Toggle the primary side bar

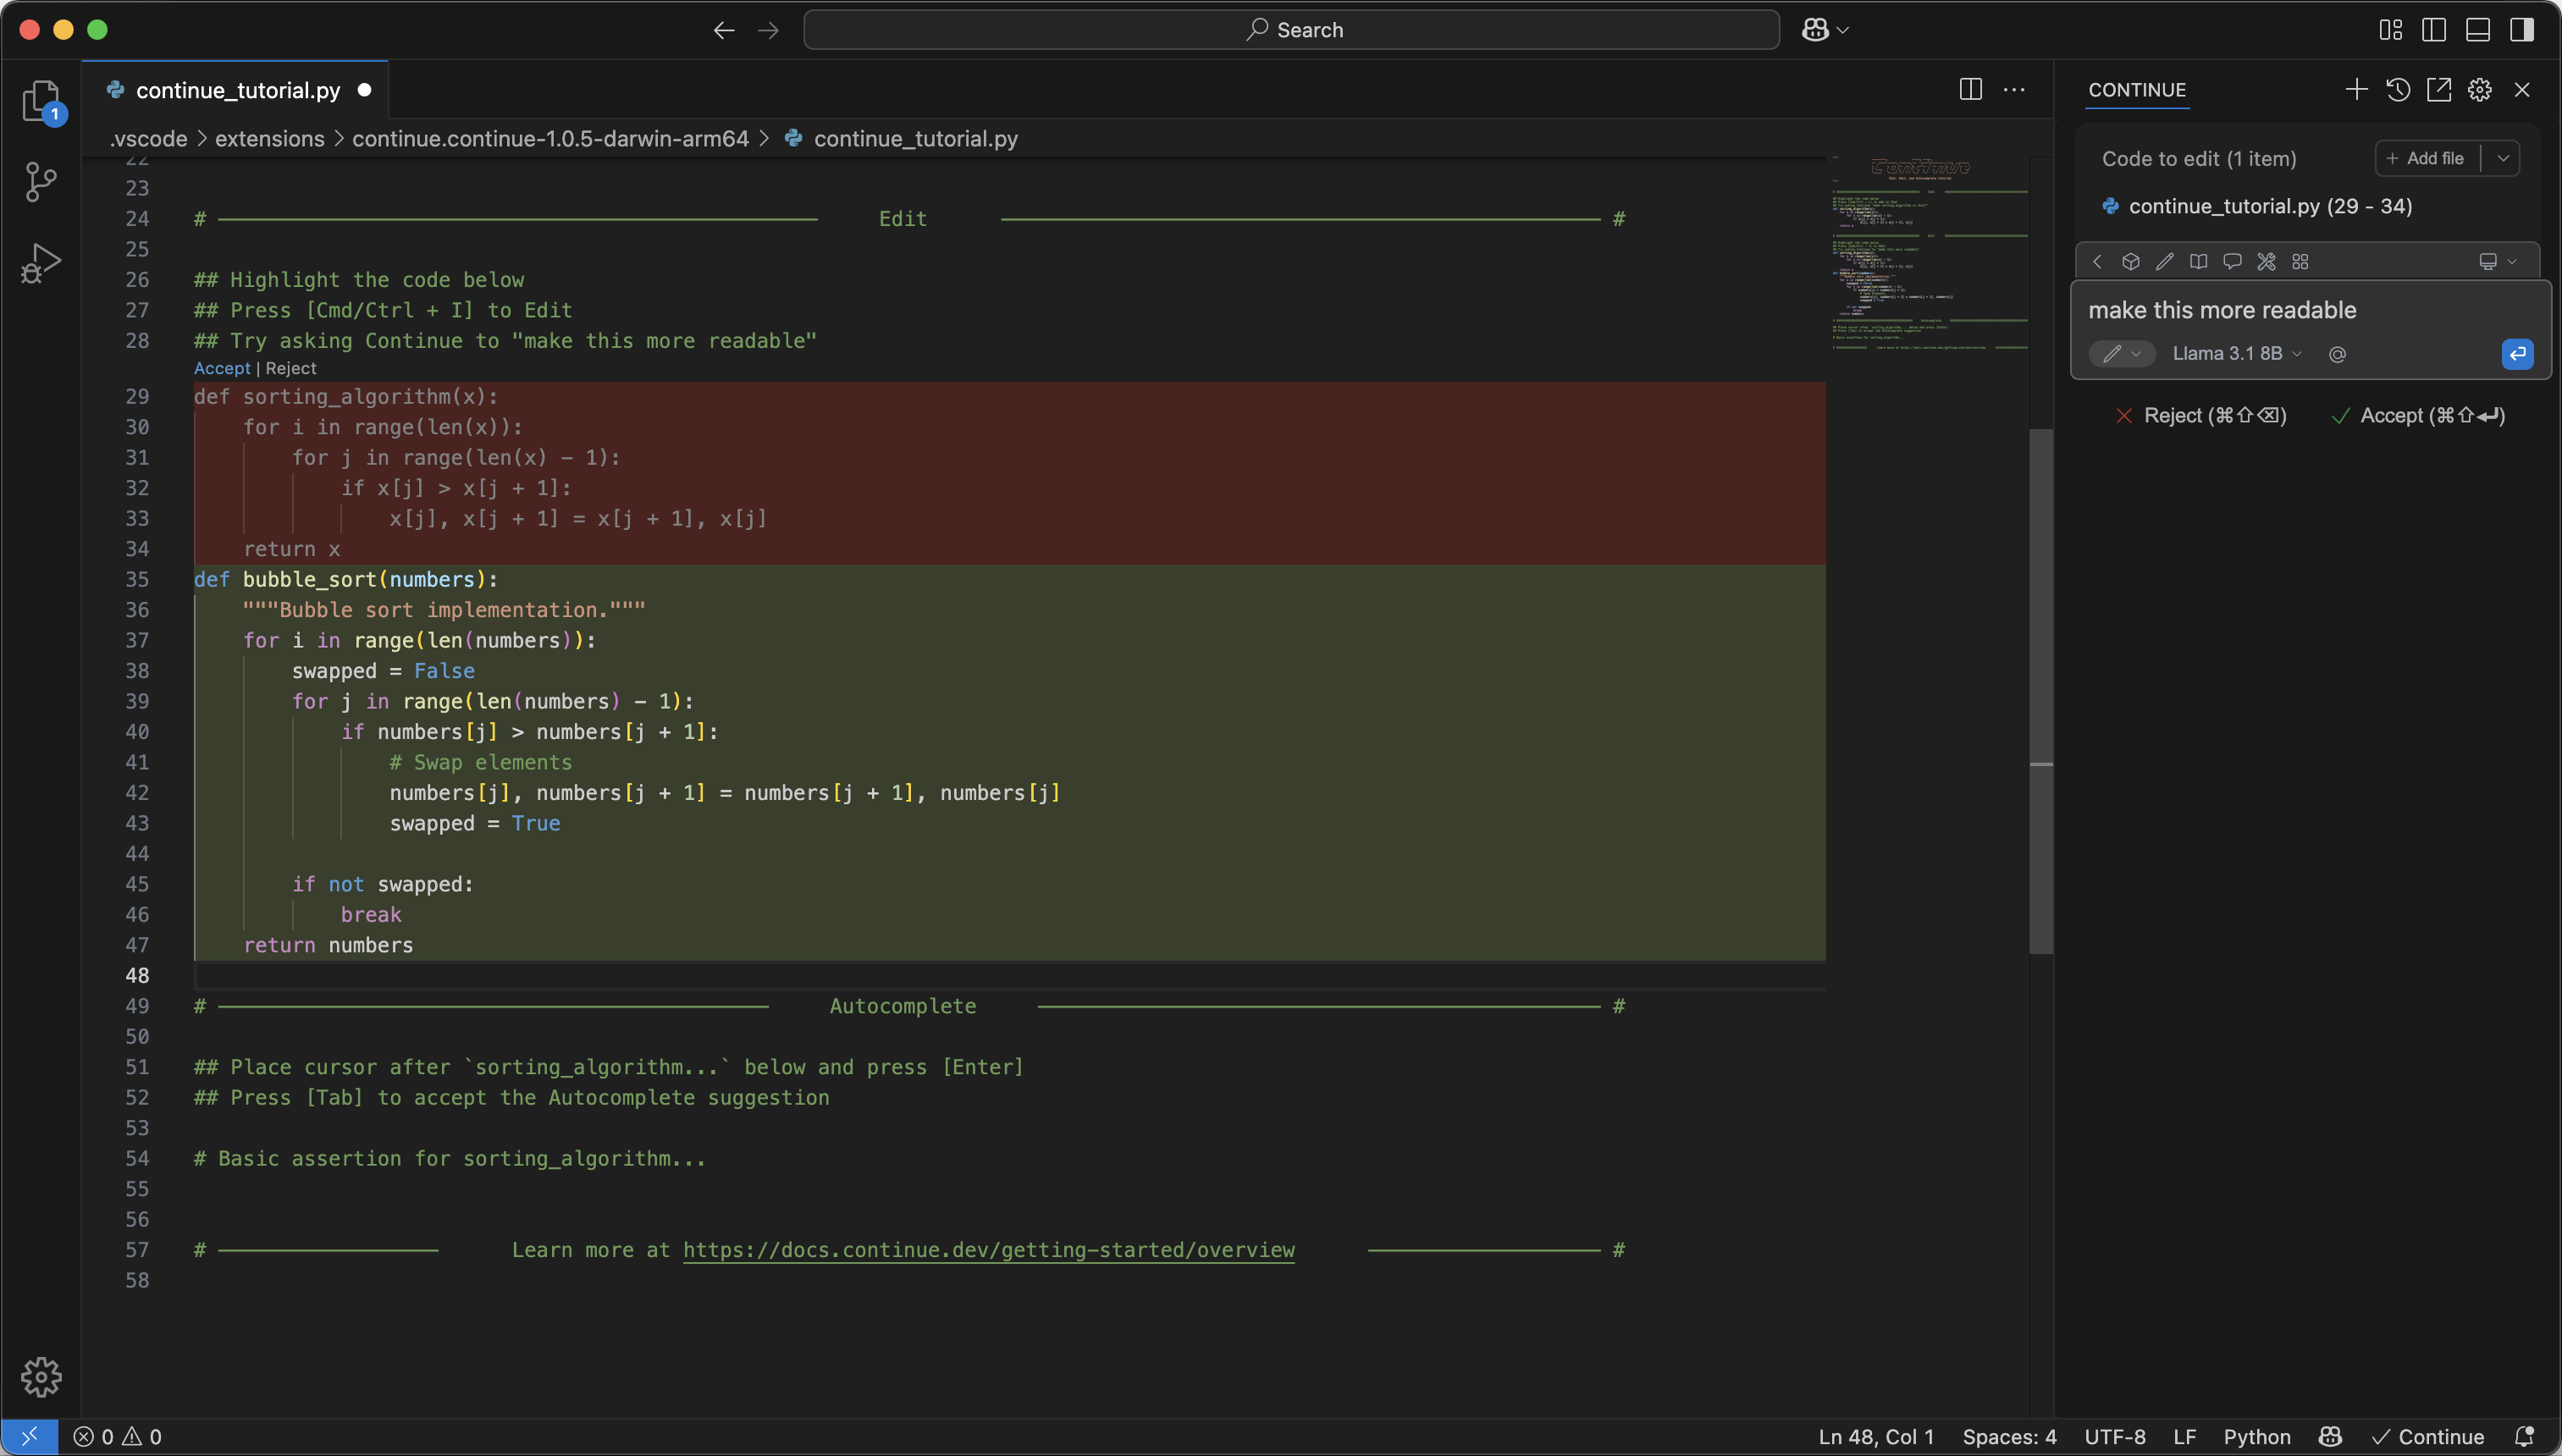[2434, 30]
